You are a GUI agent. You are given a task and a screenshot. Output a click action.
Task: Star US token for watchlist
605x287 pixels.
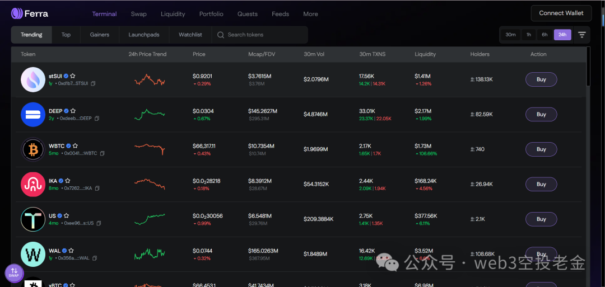coord(66,216)
